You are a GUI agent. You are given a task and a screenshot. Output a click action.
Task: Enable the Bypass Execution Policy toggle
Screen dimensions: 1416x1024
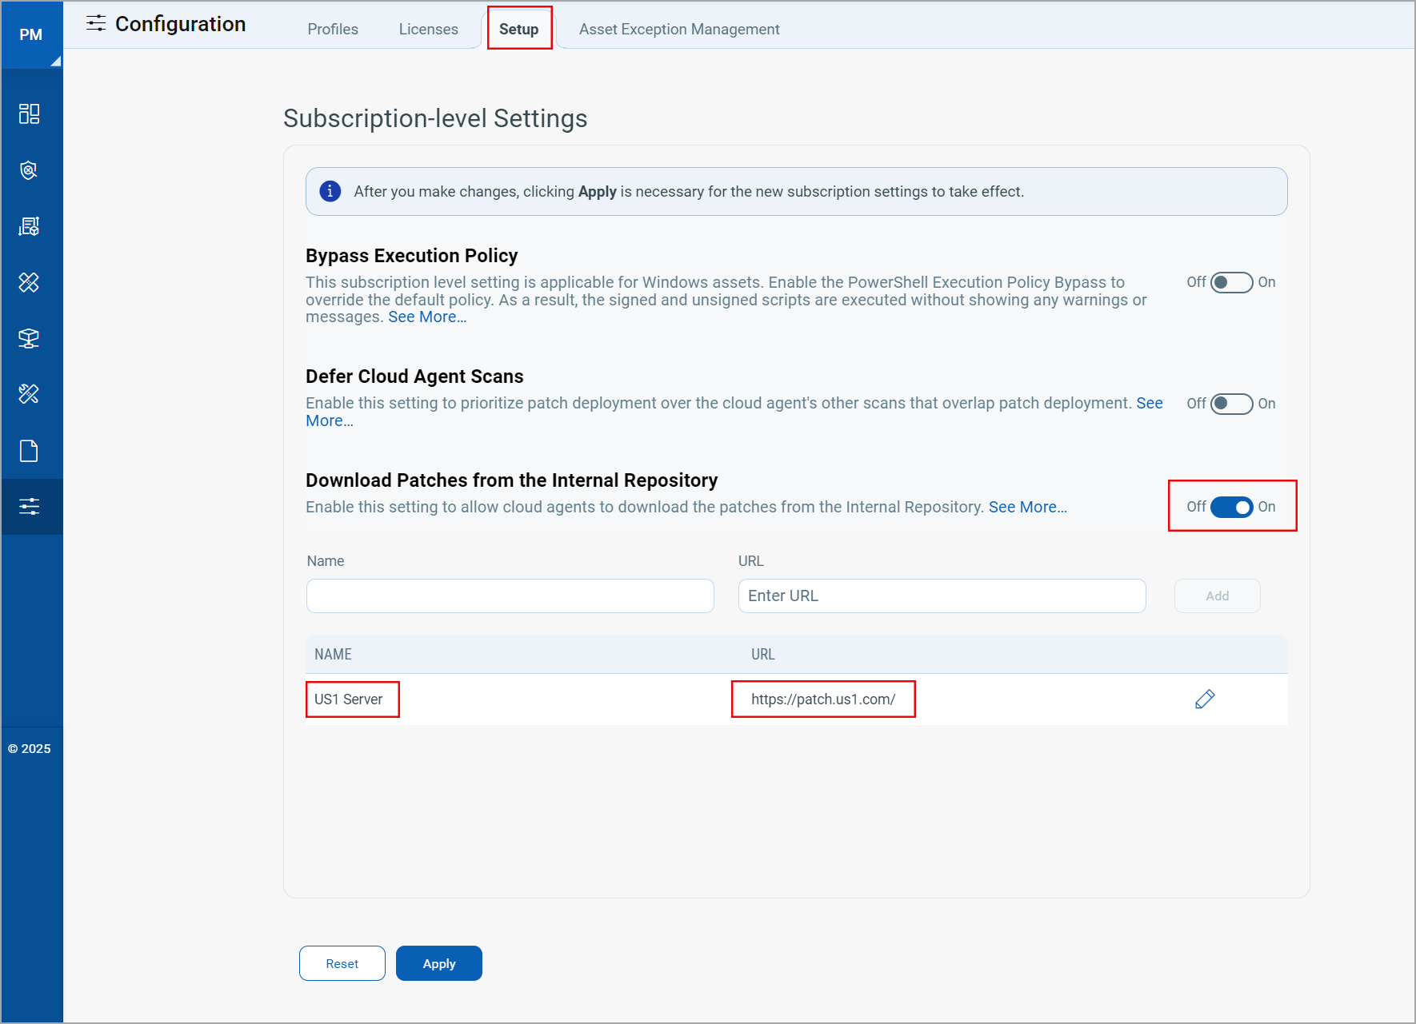1231,282
